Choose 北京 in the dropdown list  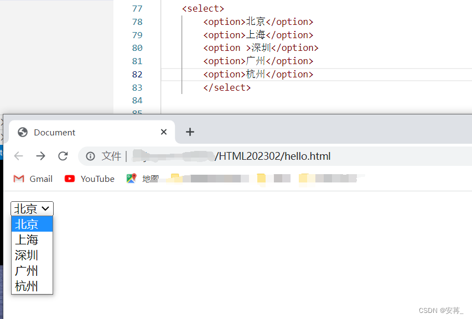[32, 224]
